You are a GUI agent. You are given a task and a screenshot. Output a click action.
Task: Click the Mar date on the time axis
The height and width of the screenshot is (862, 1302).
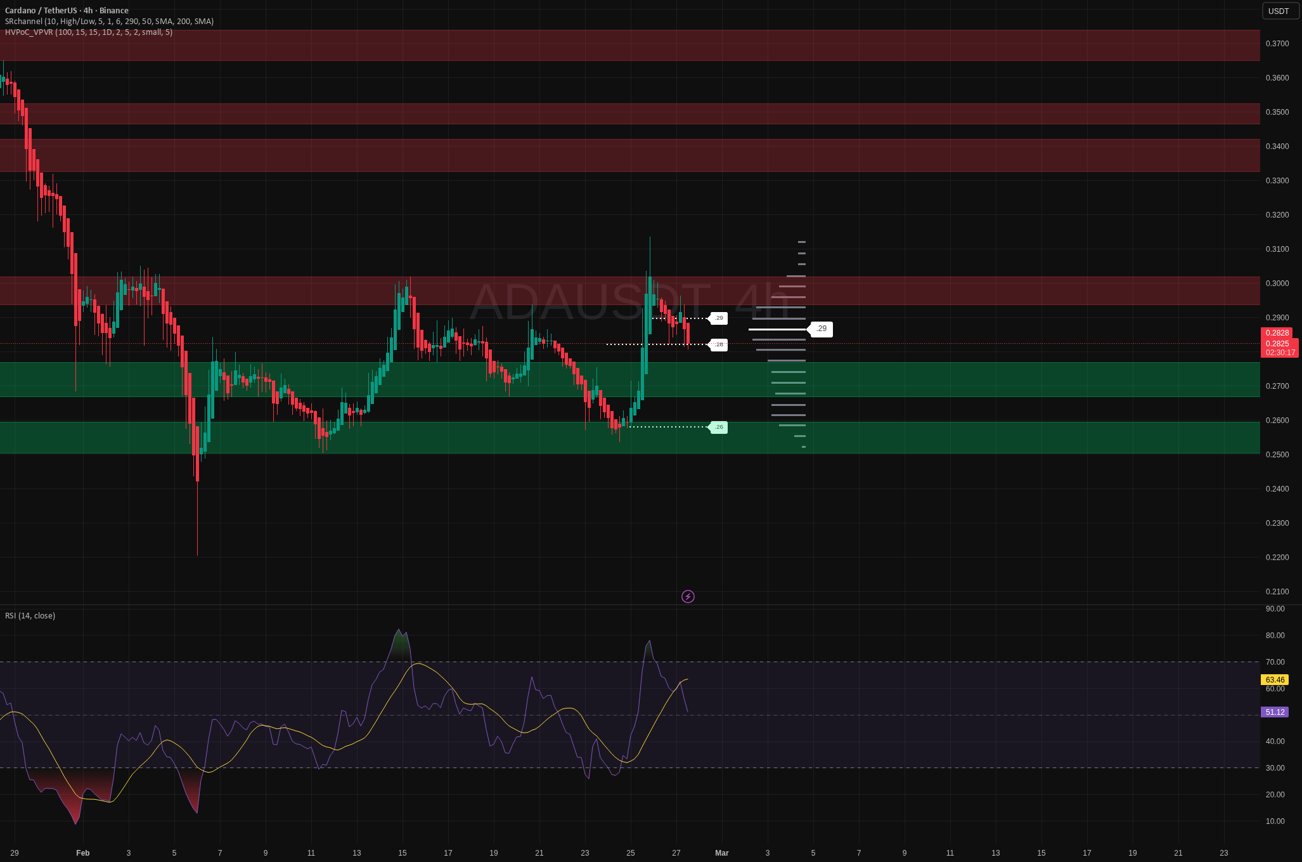tap(721, 853)
